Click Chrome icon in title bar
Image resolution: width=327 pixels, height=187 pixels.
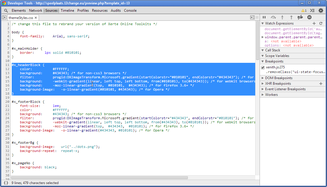[4, 3]
